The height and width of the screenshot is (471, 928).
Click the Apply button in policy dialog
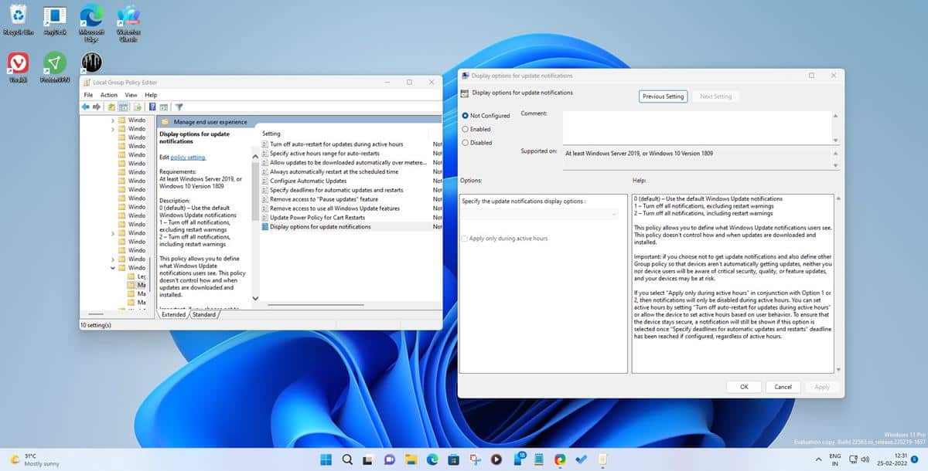822,387
